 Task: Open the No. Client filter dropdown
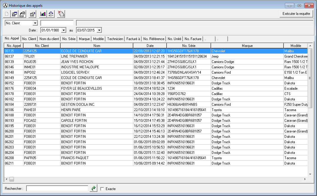pos(36,23)
